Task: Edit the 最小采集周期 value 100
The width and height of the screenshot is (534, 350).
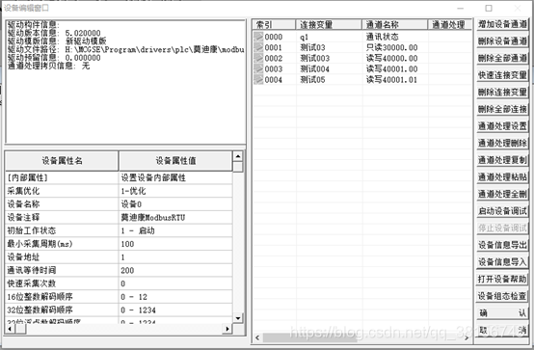Action: coord(175,244)
